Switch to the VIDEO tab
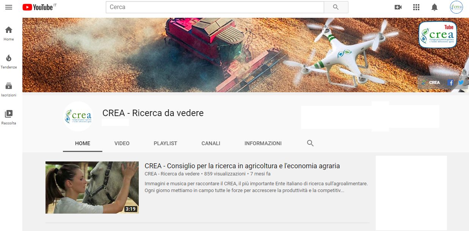 (x=122, y=143)
